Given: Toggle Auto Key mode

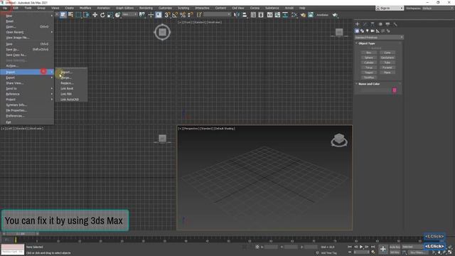Looking at the screenshot, I should coord(395,247).
